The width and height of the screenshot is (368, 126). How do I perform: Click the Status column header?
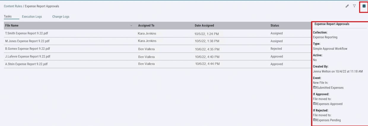coord(275,26)
